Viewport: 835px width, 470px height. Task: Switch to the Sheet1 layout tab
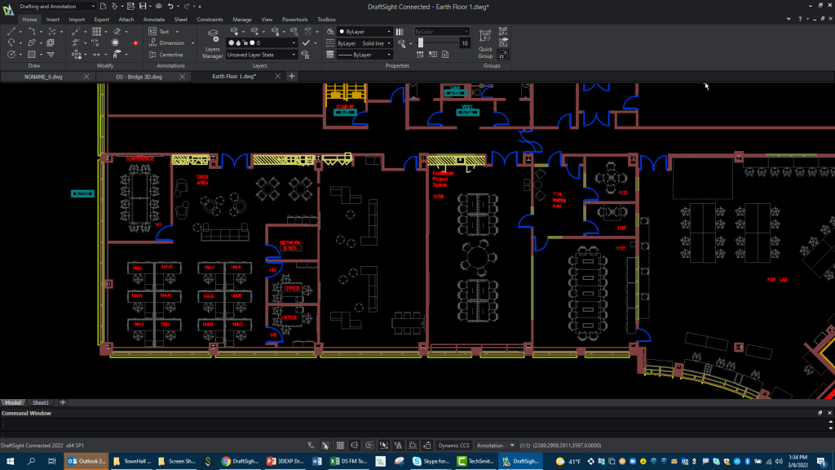40,401
